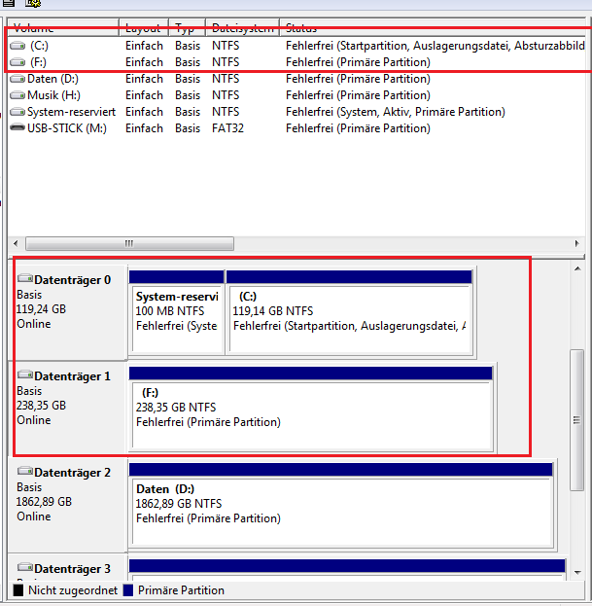Click the disk pane vertical scrollbar thumb
This screenshot has height=606, width=592.
[577, 420]
